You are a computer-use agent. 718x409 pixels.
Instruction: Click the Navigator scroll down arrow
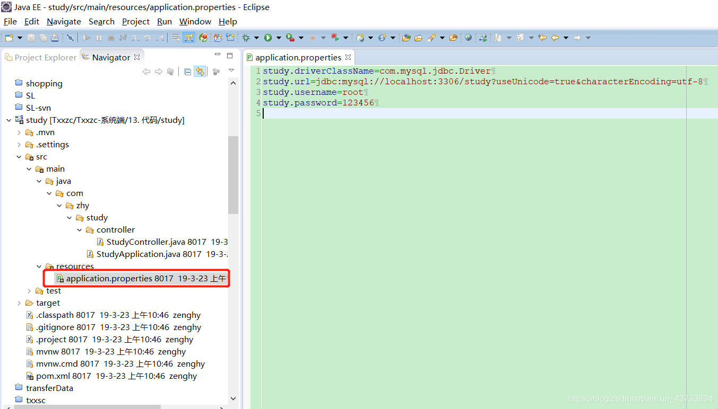[233, 398]
